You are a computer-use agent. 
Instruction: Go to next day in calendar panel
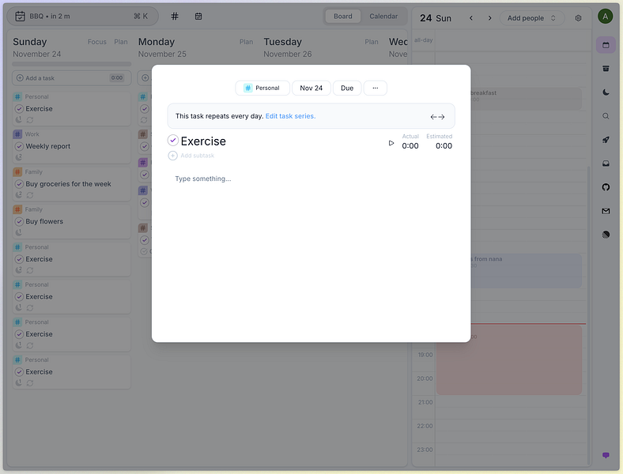pyautogui.click(x=489, y=18)
